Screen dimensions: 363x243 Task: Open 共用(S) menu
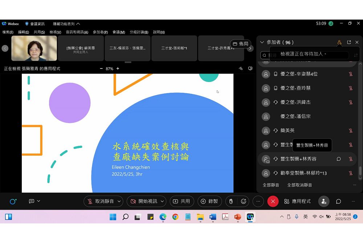coord(39,32)
